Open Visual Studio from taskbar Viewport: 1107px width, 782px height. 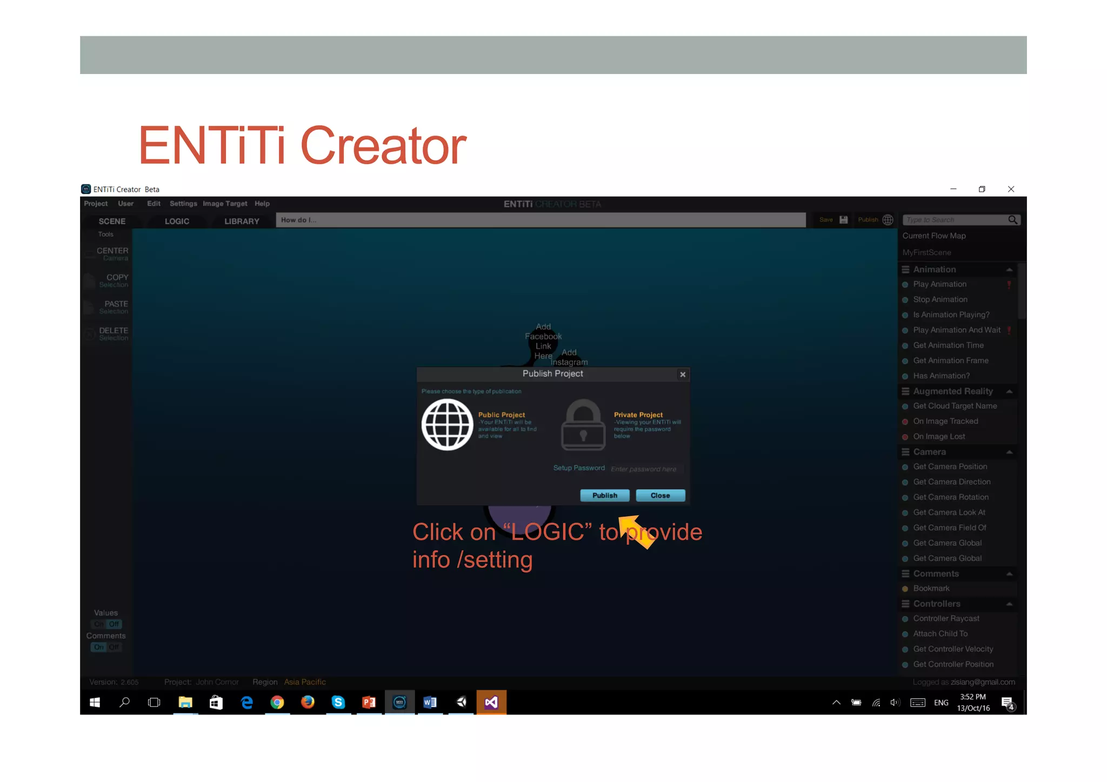491,702
